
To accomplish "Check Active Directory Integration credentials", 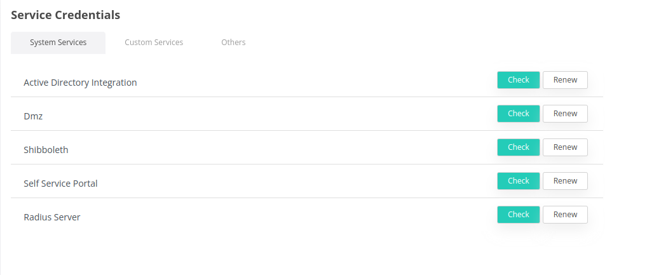I will coord(518,80).
